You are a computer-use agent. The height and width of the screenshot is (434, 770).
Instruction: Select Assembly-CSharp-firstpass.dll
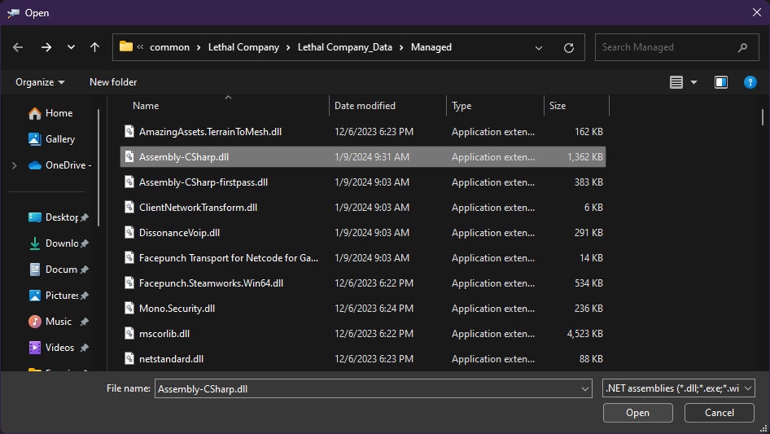[x=363, y=182]
